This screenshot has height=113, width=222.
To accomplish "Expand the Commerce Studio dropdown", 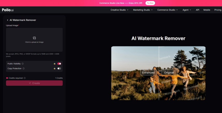I will pos(167,10).
